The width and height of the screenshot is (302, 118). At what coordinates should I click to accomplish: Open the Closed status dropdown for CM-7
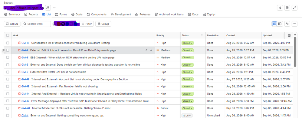pyautogui.click(x=187, y=72)
